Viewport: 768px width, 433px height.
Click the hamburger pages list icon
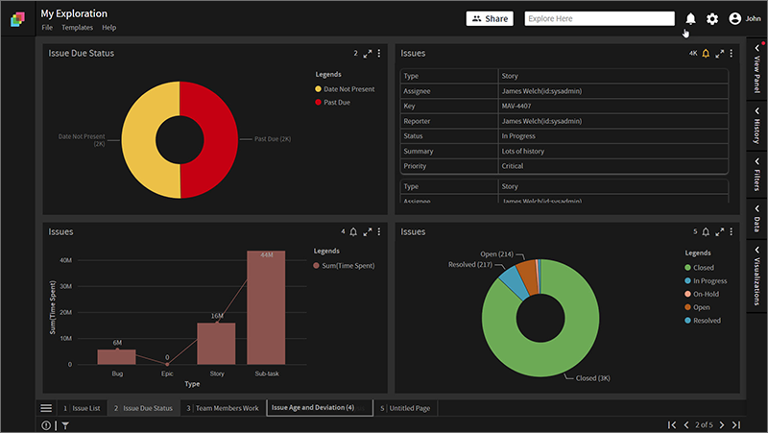pyautogui.click(x=46, y=408)
